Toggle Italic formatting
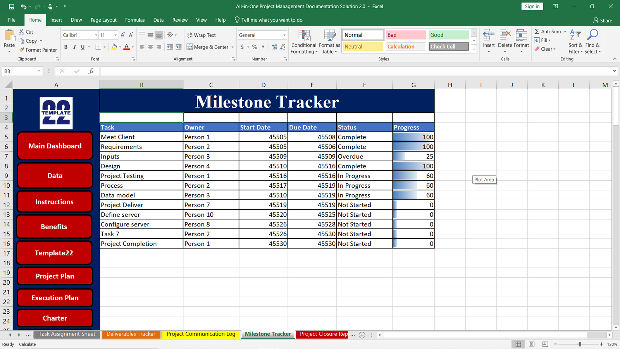 click(x=74, y=47)
